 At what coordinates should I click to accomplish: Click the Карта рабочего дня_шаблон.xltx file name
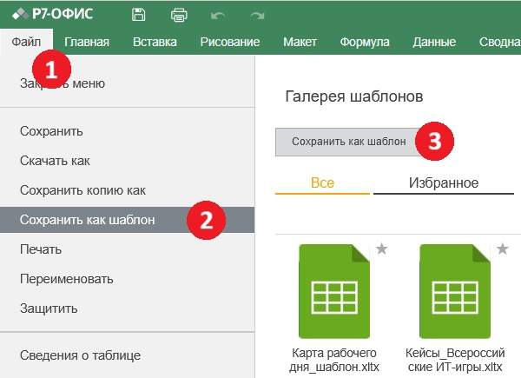334,360
